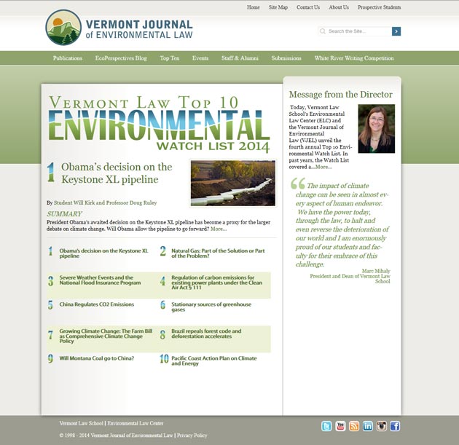Click the Keystone XL pipeline photo
Viewport: 459px width, 445px height.
point(232,183)
